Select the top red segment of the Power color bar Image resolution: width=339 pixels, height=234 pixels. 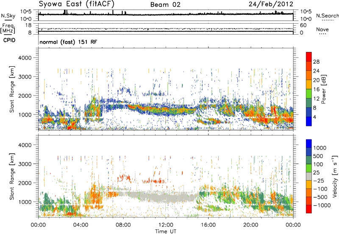tap(309, 57)
